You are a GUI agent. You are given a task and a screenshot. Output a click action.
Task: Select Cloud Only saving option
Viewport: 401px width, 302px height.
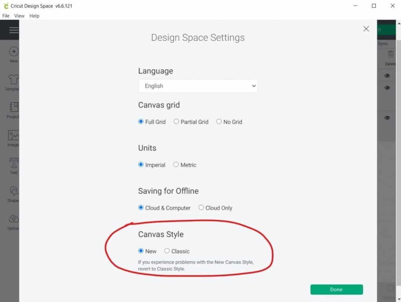click(x=201, y=207)
